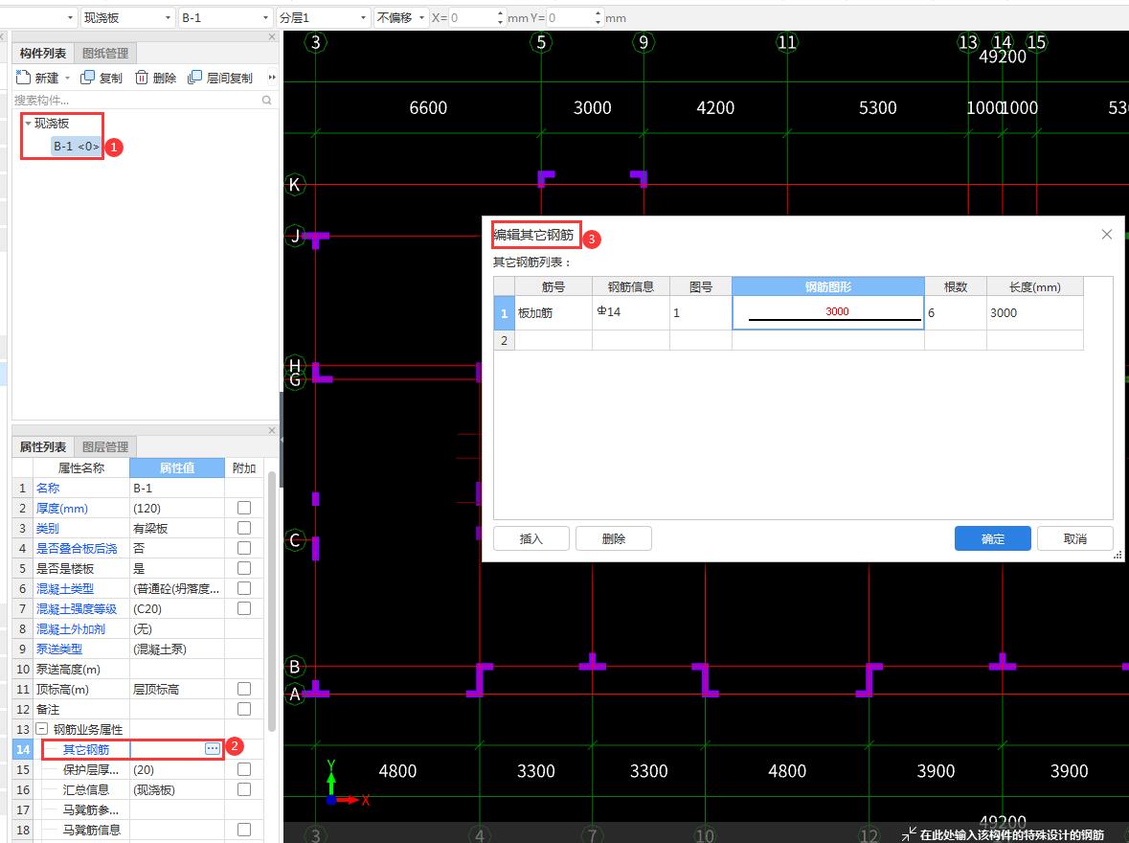The width and height of the screenshot is (1129, 843).
Task: Toggle 类别 附加 checkbox
Action: 244,528
